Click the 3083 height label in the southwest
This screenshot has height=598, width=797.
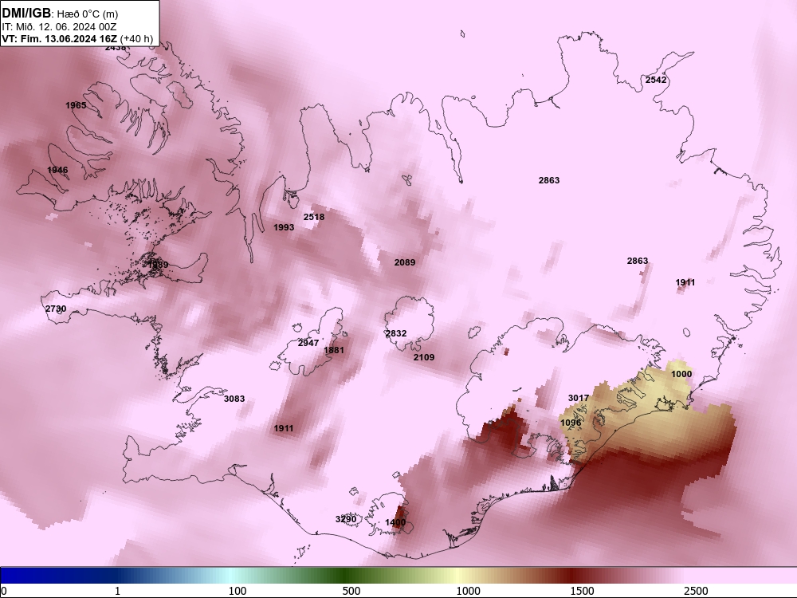[234, 399]
